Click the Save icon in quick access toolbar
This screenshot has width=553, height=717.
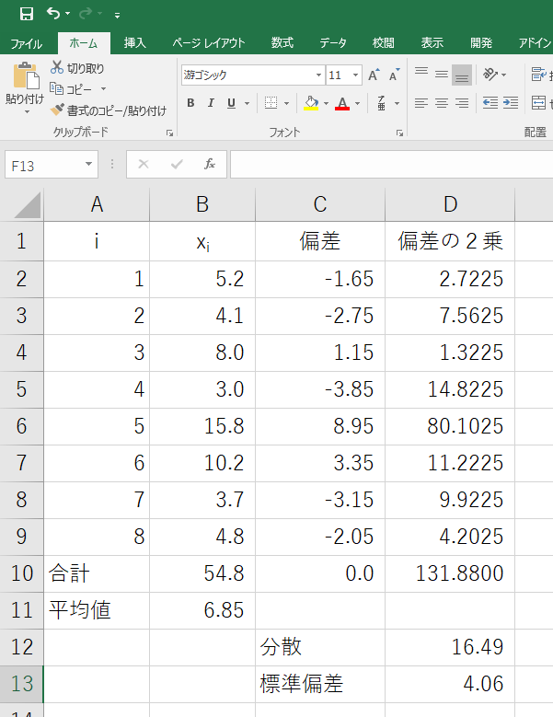27,14
